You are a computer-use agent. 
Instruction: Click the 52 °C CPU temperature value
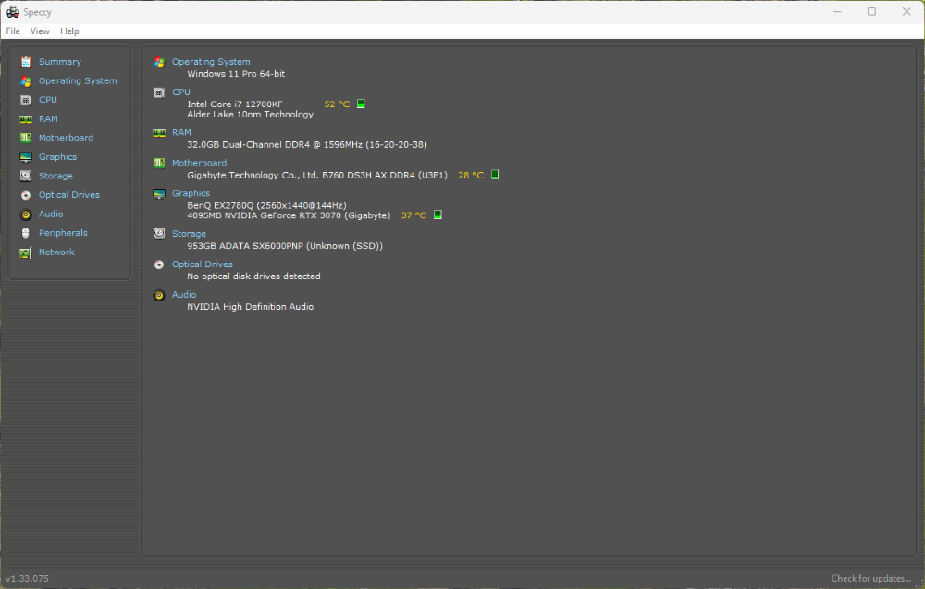pyautogui.click(x=337, y=104)
